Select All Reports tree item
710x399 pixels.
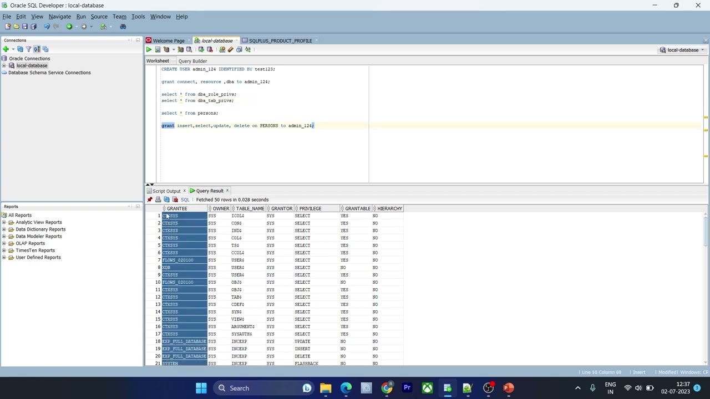click(x=20, y=215)
